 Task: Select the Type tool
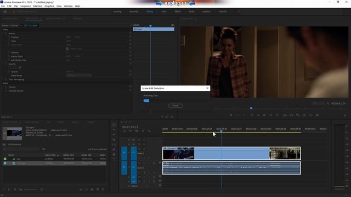pos(114,159)
